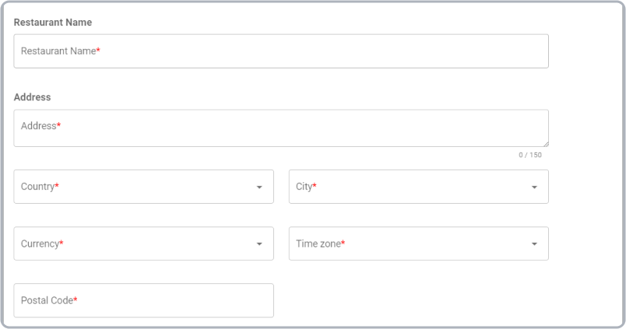Open the Currency selector
The width and height of the screenshot is (626, 329).
pyautogui.click(x=143, y=243)
